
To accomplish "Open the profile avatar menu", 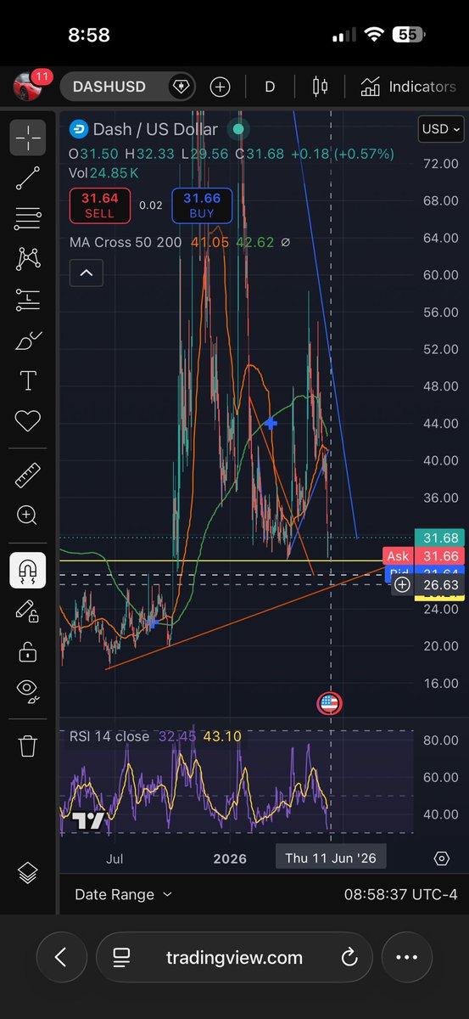I will tap(26, 87).
